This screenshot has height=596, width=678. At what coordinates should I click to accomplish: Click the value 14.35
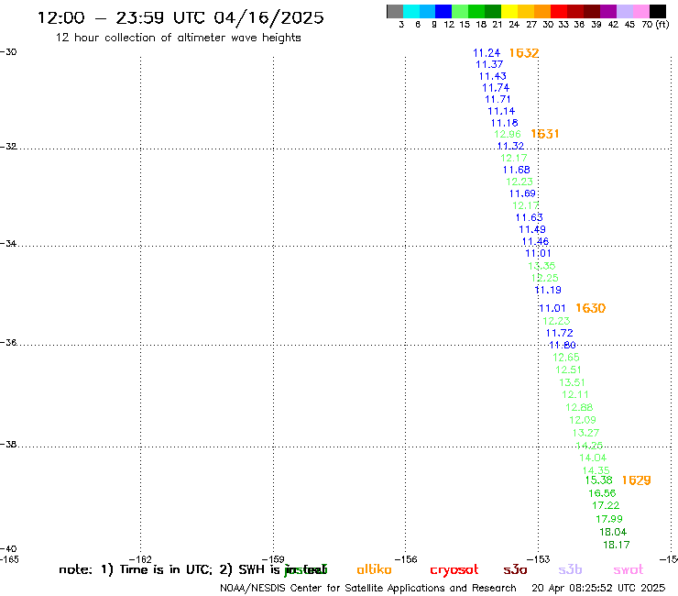(x=596, y=470)
